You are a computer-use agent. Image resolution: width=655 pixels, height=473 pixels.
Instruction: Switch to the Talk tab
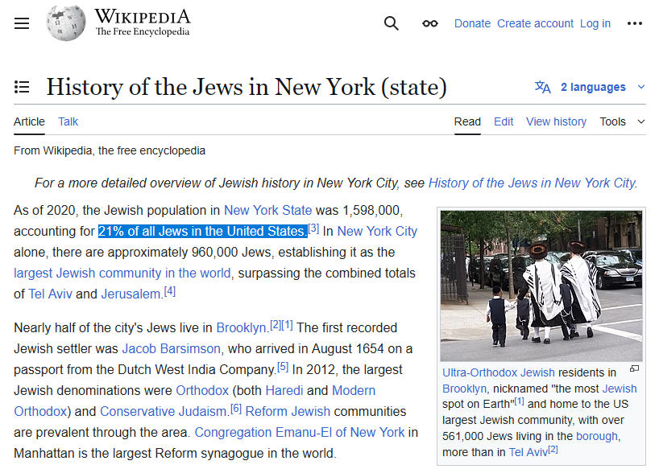point(68,121)
